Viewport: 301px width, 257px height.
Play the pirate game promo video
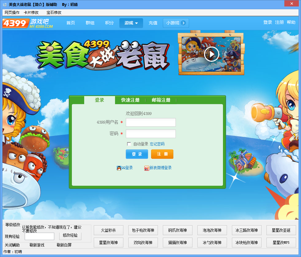pos(212,54)
